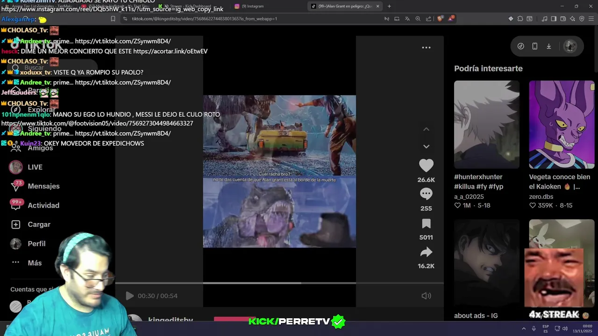
Task: Click the 5011 saves count
Action: pos(426,237)
